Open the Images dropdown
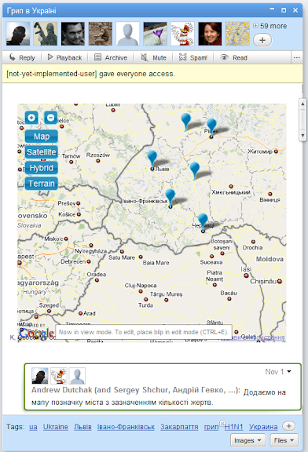 point(247,440)
